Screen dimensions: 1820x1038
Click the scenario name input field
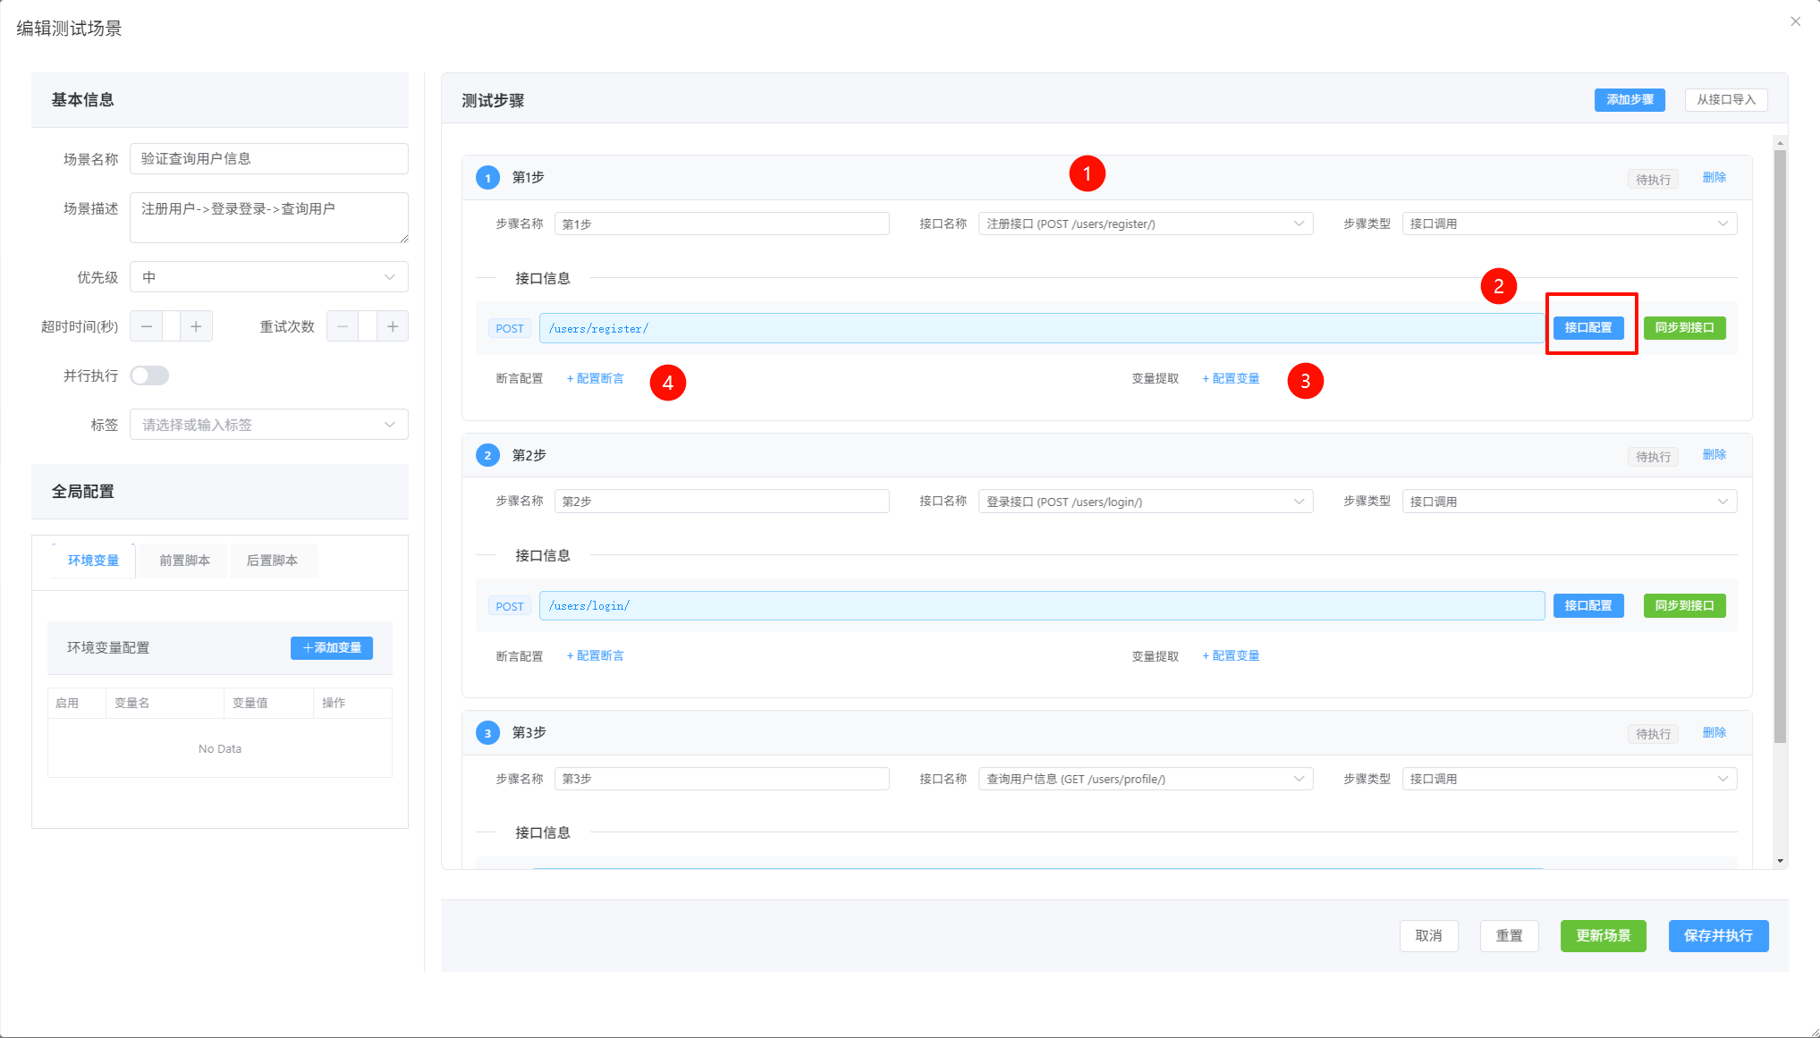click(268, 158)
